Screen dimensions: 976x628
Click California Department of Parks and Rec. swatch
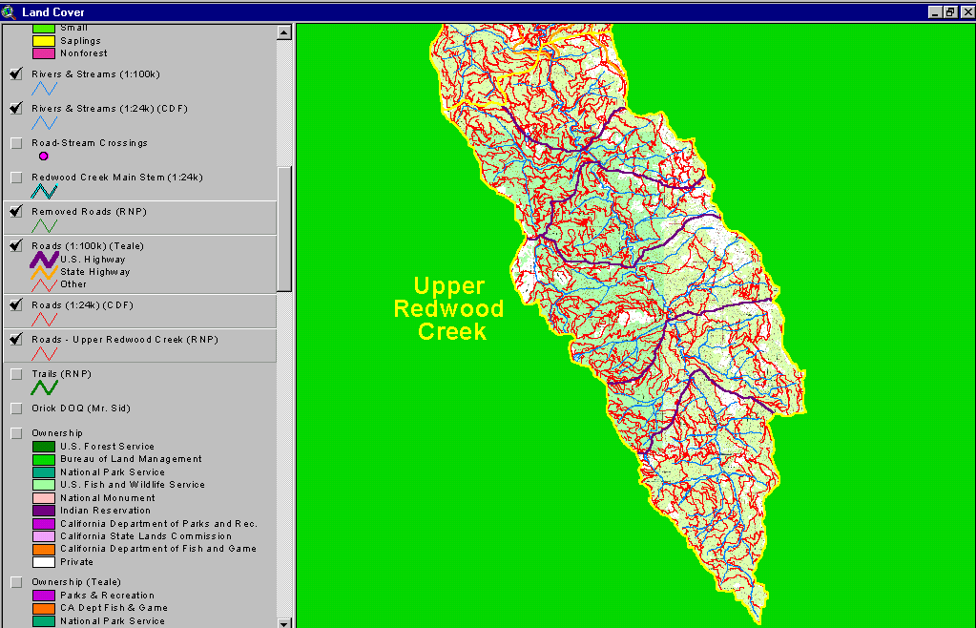tap(44, 524)
